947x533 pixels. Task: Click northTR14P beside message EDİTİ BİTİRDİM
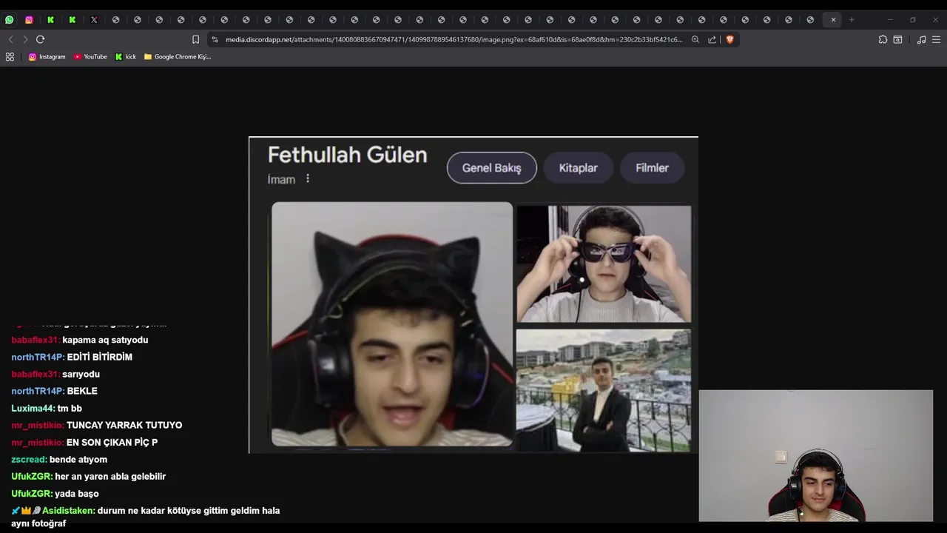click(x=38, y=357)
